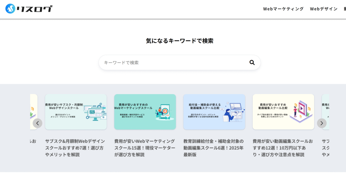Screen dimensions: 346x181
Task: Click the リスログ site name text
Action: 34,9
